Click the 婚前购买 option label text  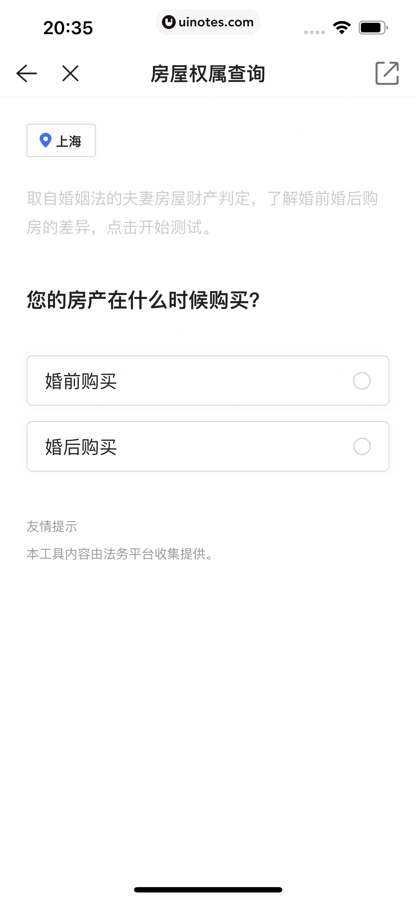click(81, 381)
